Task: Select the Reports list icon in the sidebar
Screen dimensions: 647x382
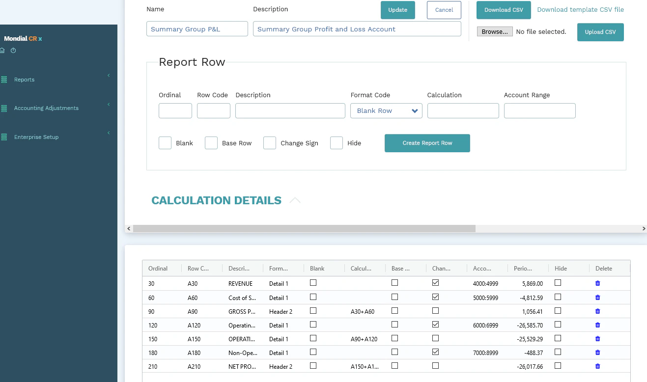Action: coord(5,79)
